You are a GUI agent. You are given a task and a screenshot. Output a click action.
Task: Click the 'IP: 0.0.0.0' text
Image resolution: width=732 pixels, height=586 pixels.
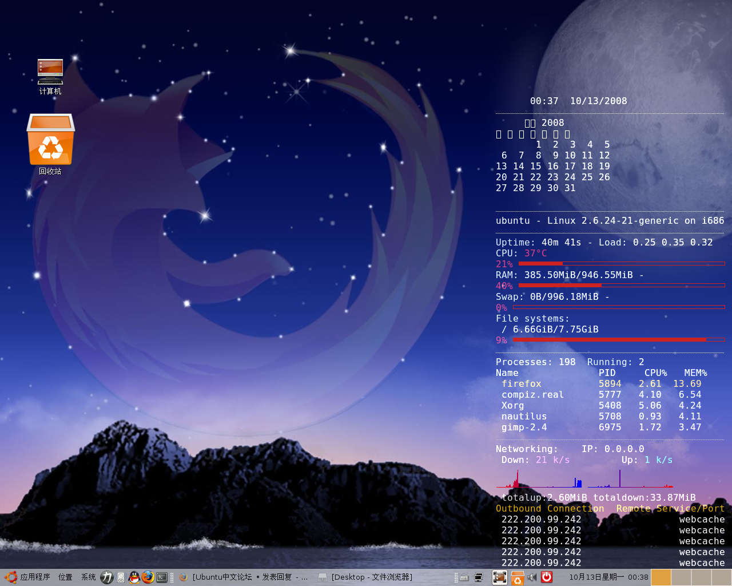(613, 449)
